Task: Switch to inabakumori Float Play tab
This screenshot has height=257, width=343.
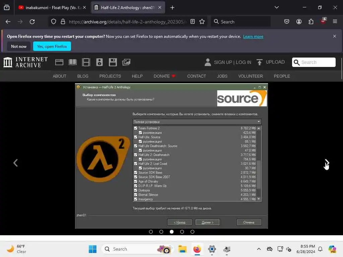Action: coord(52,7)
